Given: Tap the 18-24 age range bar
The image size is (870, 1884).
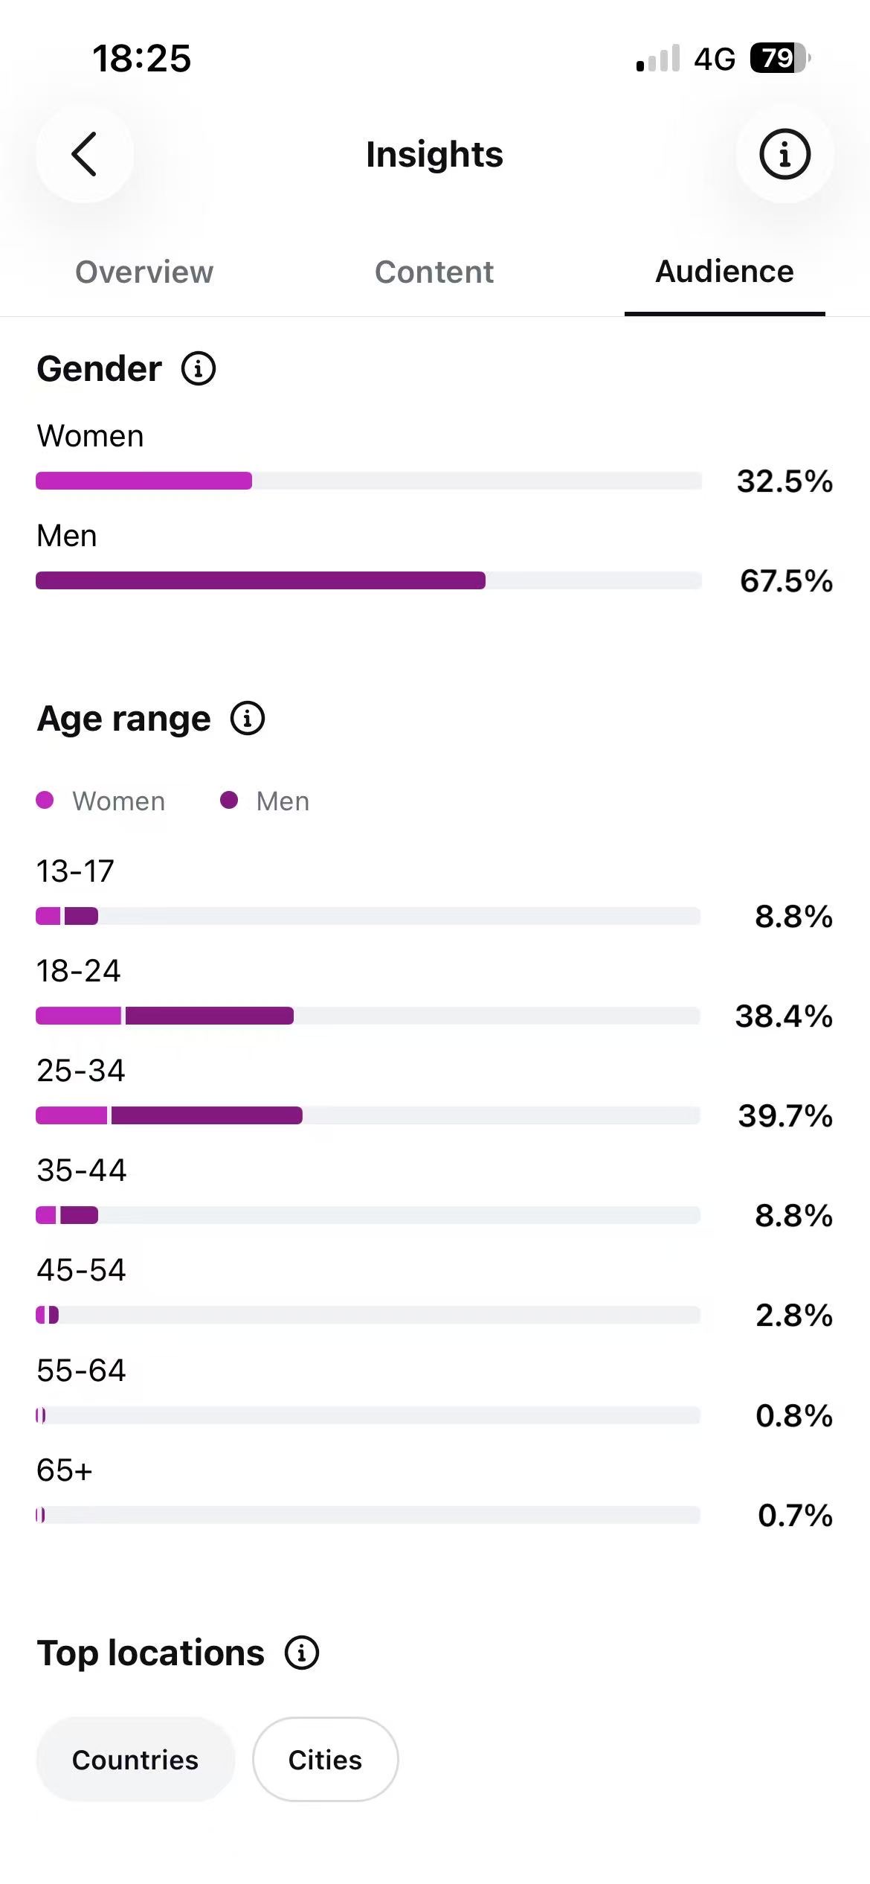Looking at the screenshot, I should click(368, 1016).
